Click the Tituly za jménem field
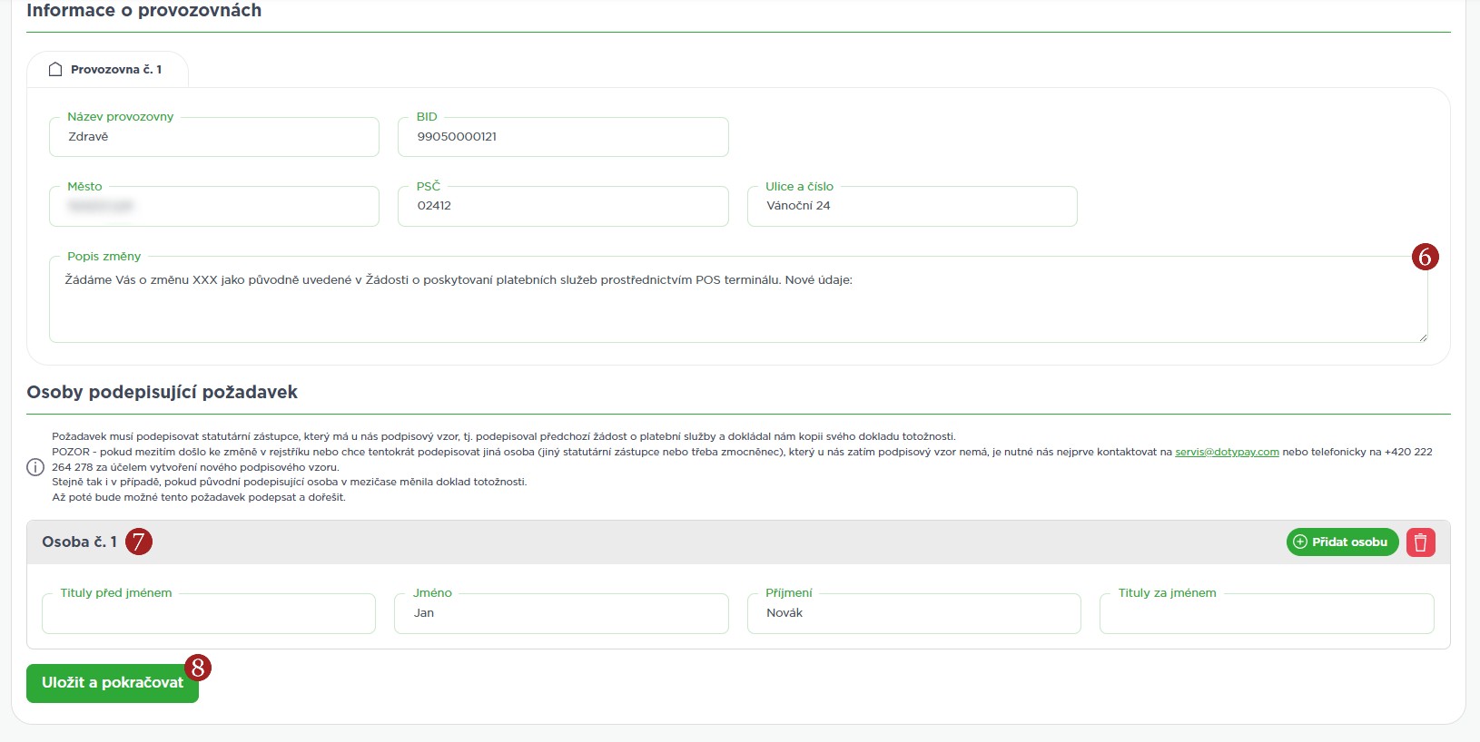 point(1266,614)
